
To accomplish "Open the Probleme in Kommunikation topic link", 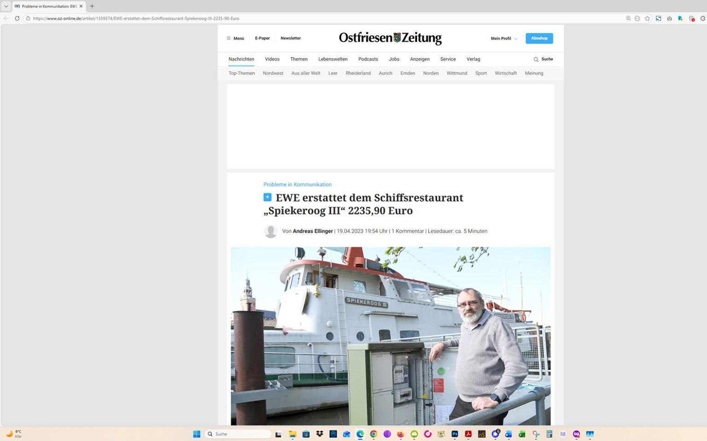I will tap(297, 184).
